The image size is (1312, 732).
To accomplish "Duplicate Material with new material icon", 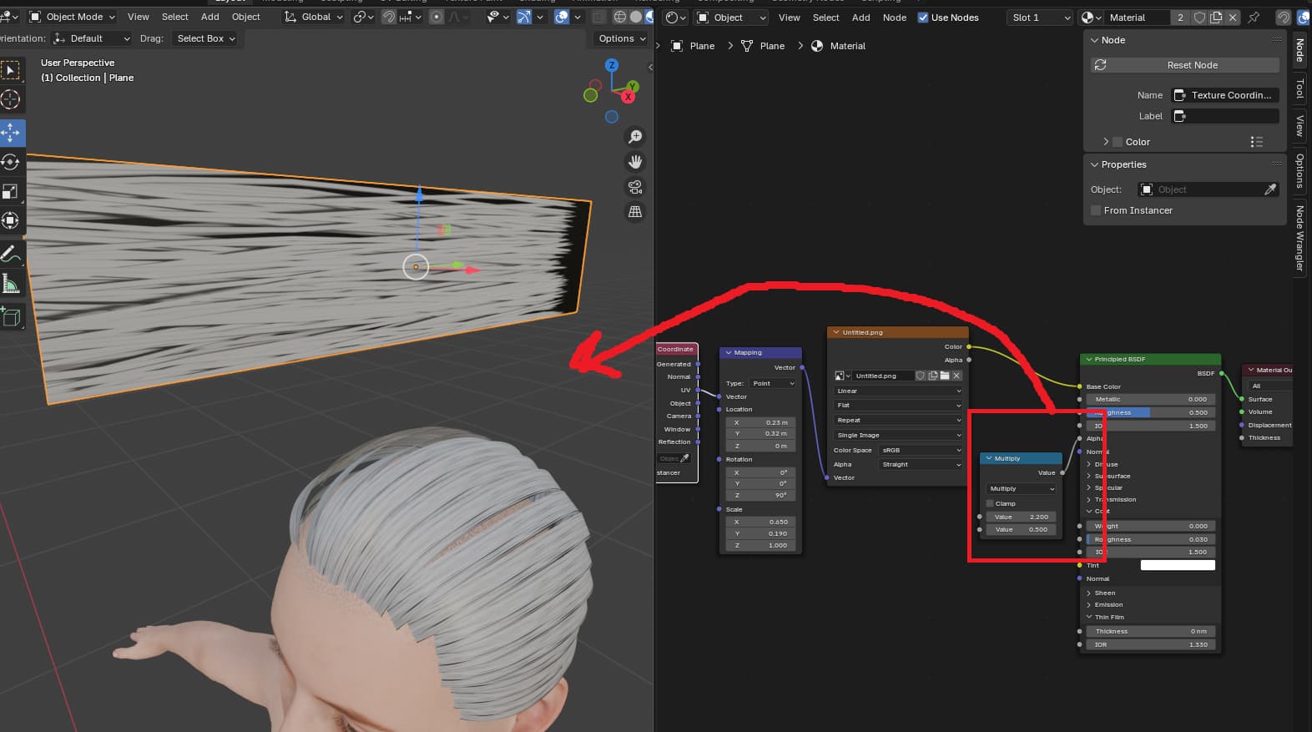I will tap(1216, 18).
